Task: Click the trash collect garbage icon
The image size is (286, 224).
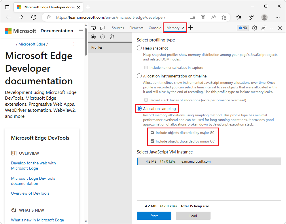Action: click(x=112, y=37)
